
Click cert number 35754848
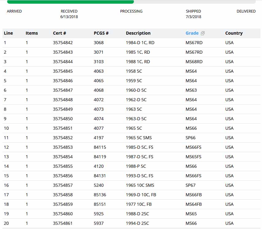pyautogui.click(x=63, y=100)
